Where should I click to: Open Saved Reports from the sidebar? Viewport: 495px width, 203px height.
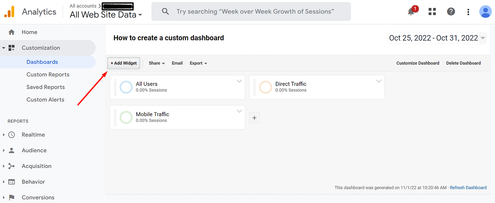45,87
